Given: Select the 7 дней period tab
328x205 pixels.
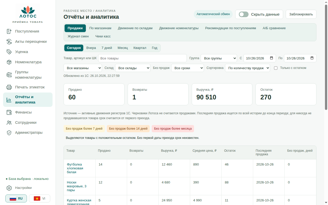Looking at the screenshot, I should tap(107, 48).
